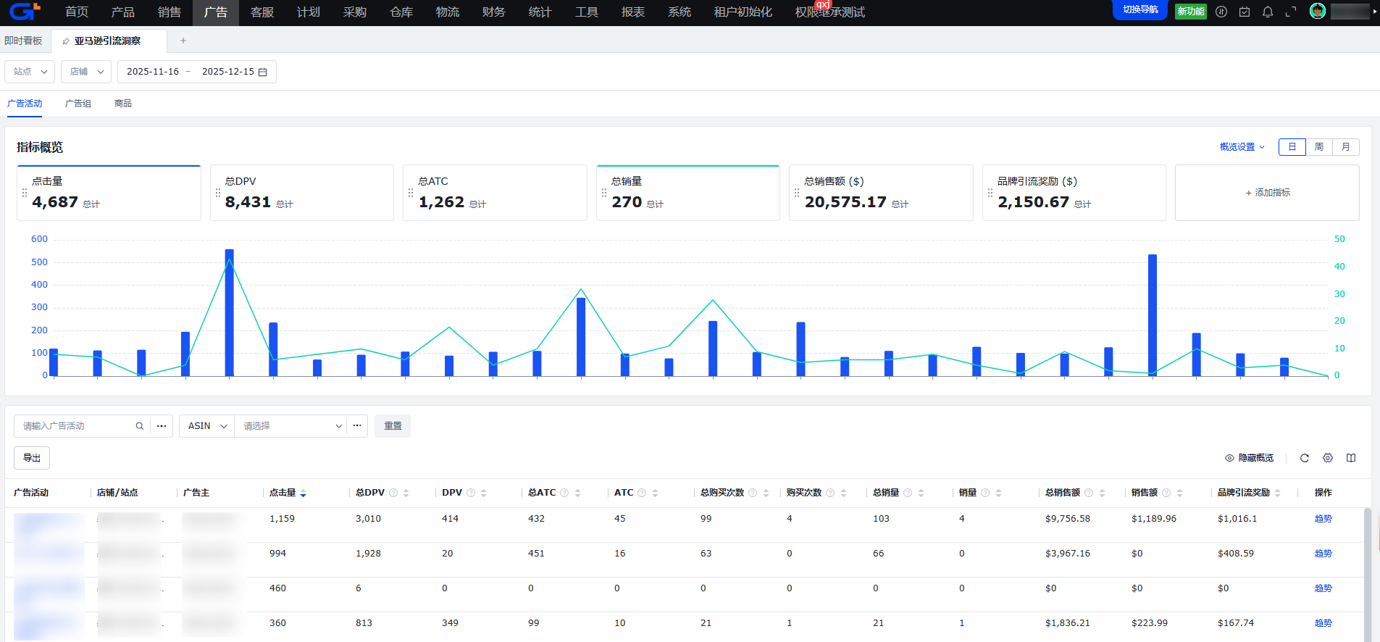The width and height of the screenshot is (1380, 642).
Task: Open the date range picker field
Action: [196, 72]
